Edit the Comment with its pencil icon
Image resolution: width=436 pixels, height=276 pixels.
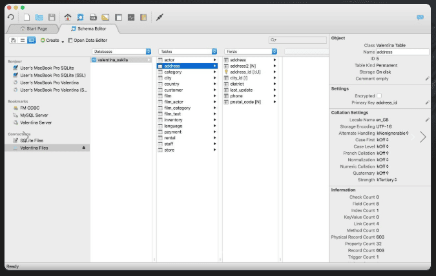click(428, 79)
